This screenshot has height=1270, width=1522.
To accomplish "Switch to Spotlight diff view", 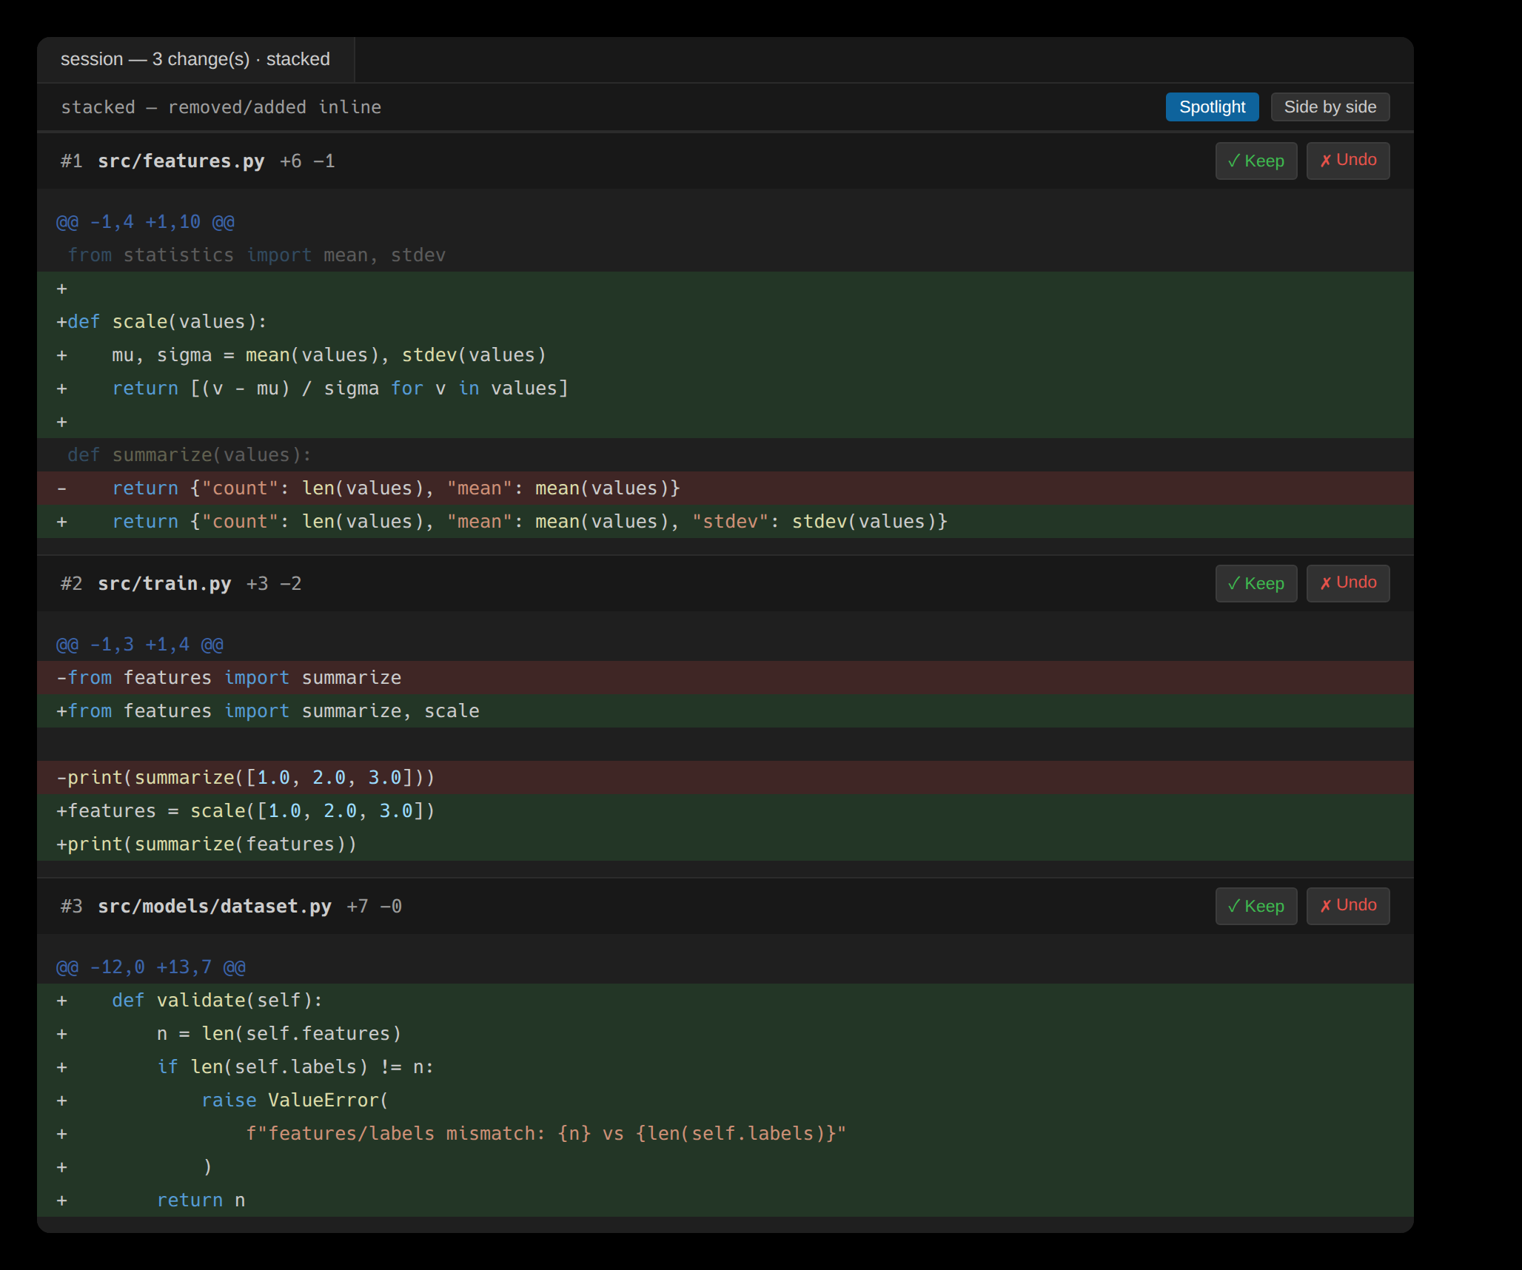I will point(1212,107).
